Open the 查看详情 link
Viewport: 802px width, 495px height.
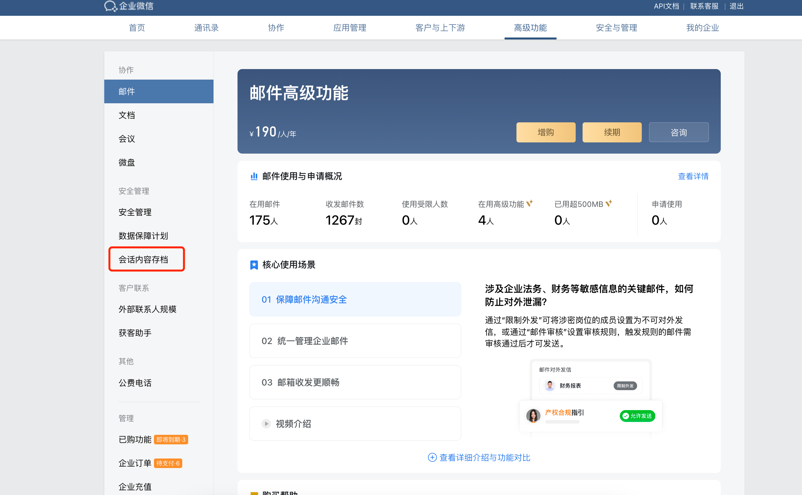(693, 176)
